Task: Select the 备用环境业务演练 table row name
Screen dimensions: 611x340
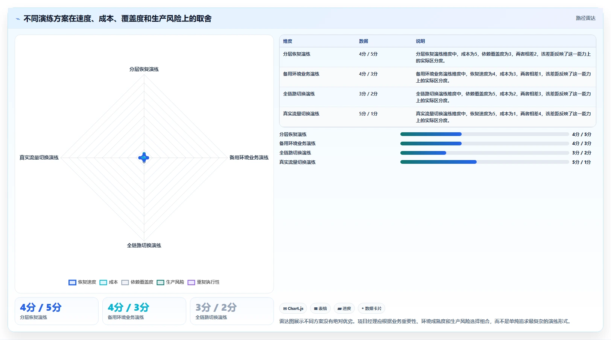Action: pos(301,74)
